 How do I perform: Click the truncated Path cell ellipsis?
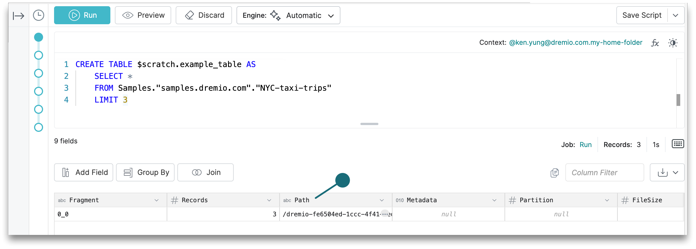pos(385,214)
